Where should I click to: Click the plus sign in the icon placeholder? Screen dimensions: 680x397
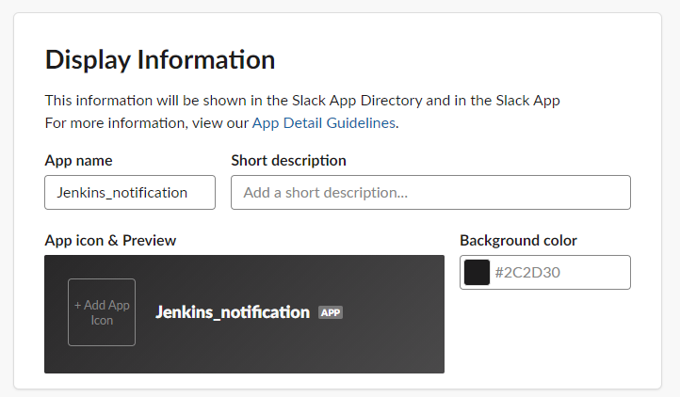(x=77, y=305)
